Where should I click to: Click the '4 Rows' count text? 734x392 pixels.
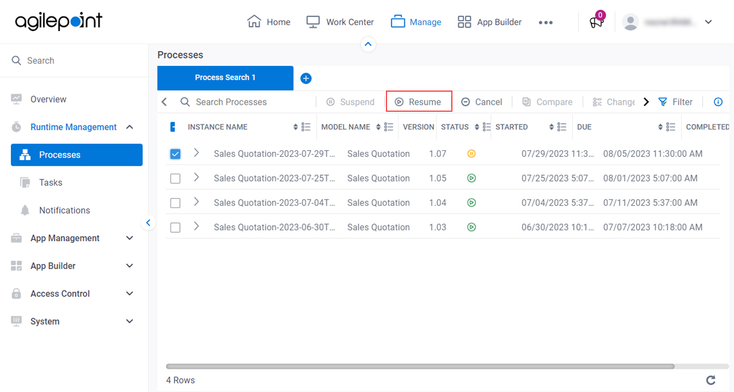pos(181,380)
